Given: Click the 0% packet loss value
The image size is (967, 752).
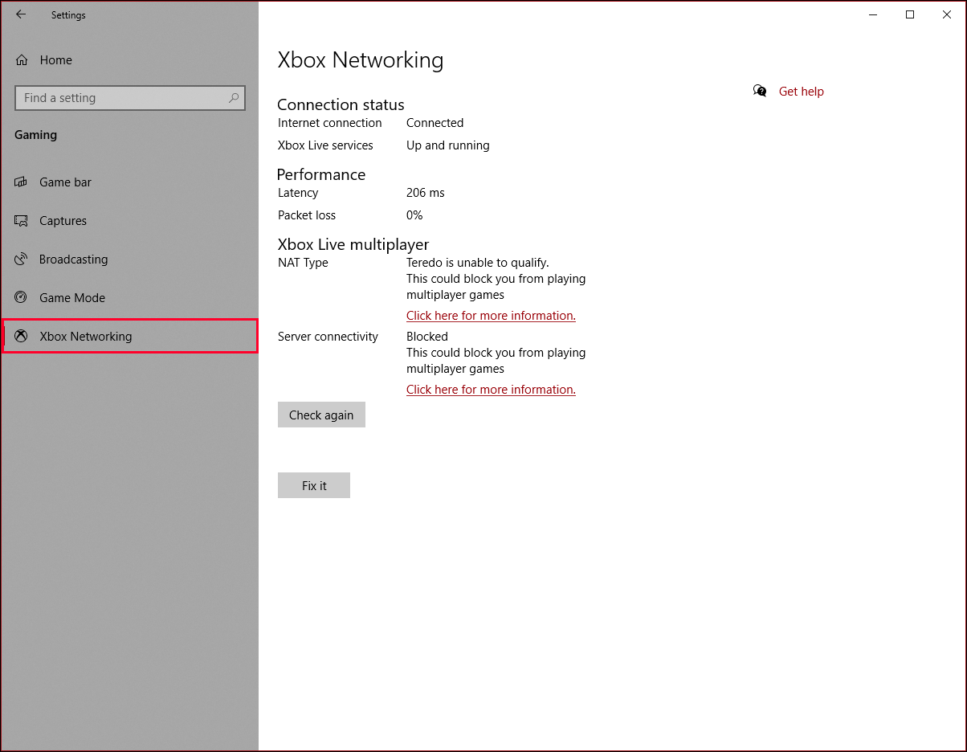Looking at the screenshot, I should (x=414, y=215).
